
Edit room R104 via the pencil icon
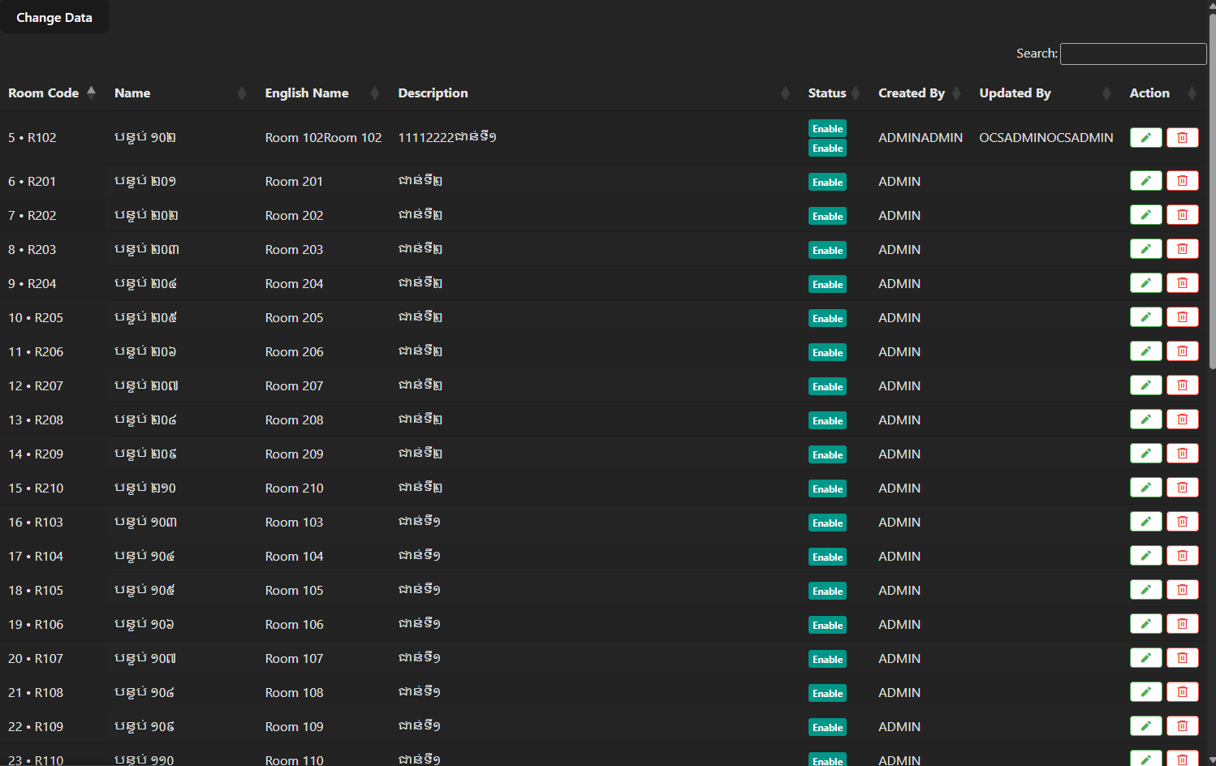tap(1145, 556)
